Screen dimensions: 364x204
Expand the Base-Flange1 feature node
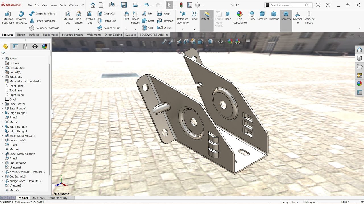(x=2, y=109)
